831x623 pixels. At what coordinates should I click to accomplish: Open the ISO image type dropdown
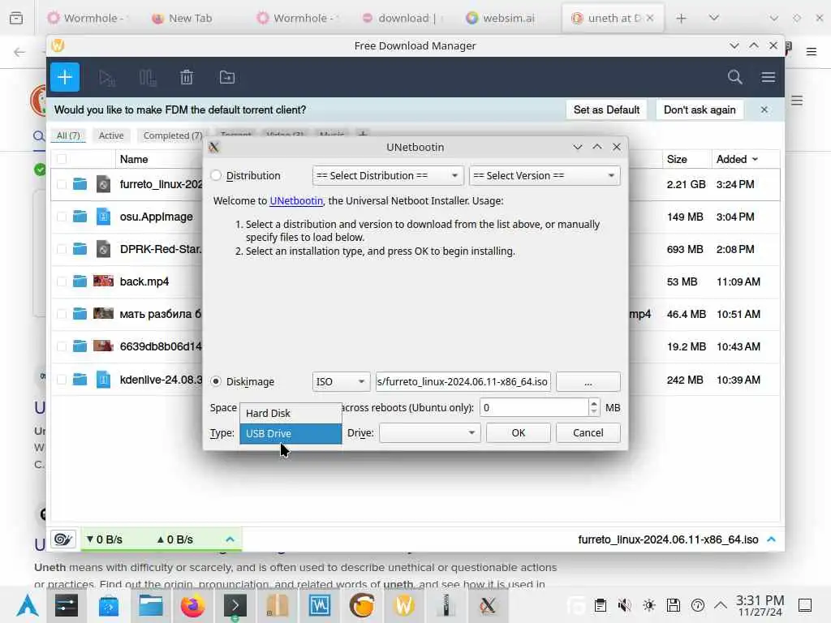(x=341, y=381)
